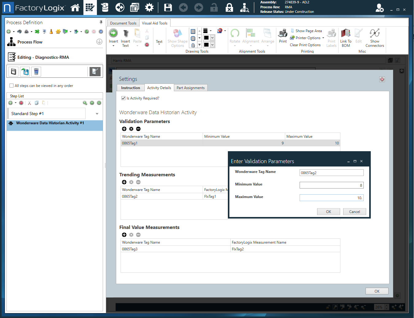Cancel the Enter Validation Parameters dialog
This screenshot has height=318, width=414.
(355, 211)
